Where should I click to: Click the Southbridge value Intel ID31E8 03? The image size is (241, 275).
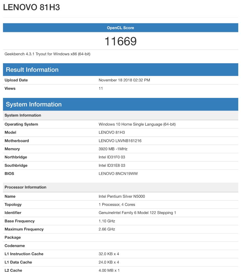112,166
